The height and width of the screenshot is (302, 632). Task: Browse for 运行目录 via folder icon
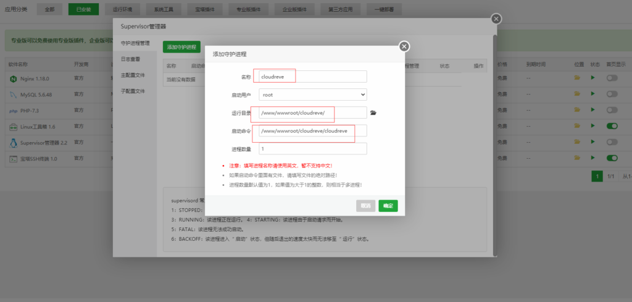tap(373, 113)
